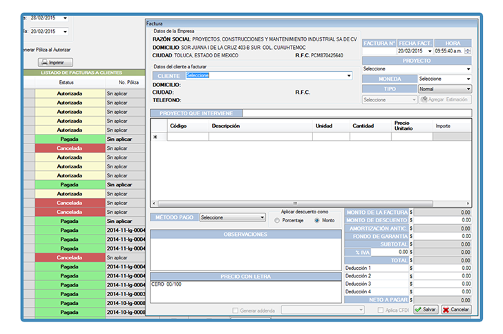Open the MÉTODO PAGO dropdown
Image resolution: width=503 pixels, height=334 pixels.
pos(262,217)
